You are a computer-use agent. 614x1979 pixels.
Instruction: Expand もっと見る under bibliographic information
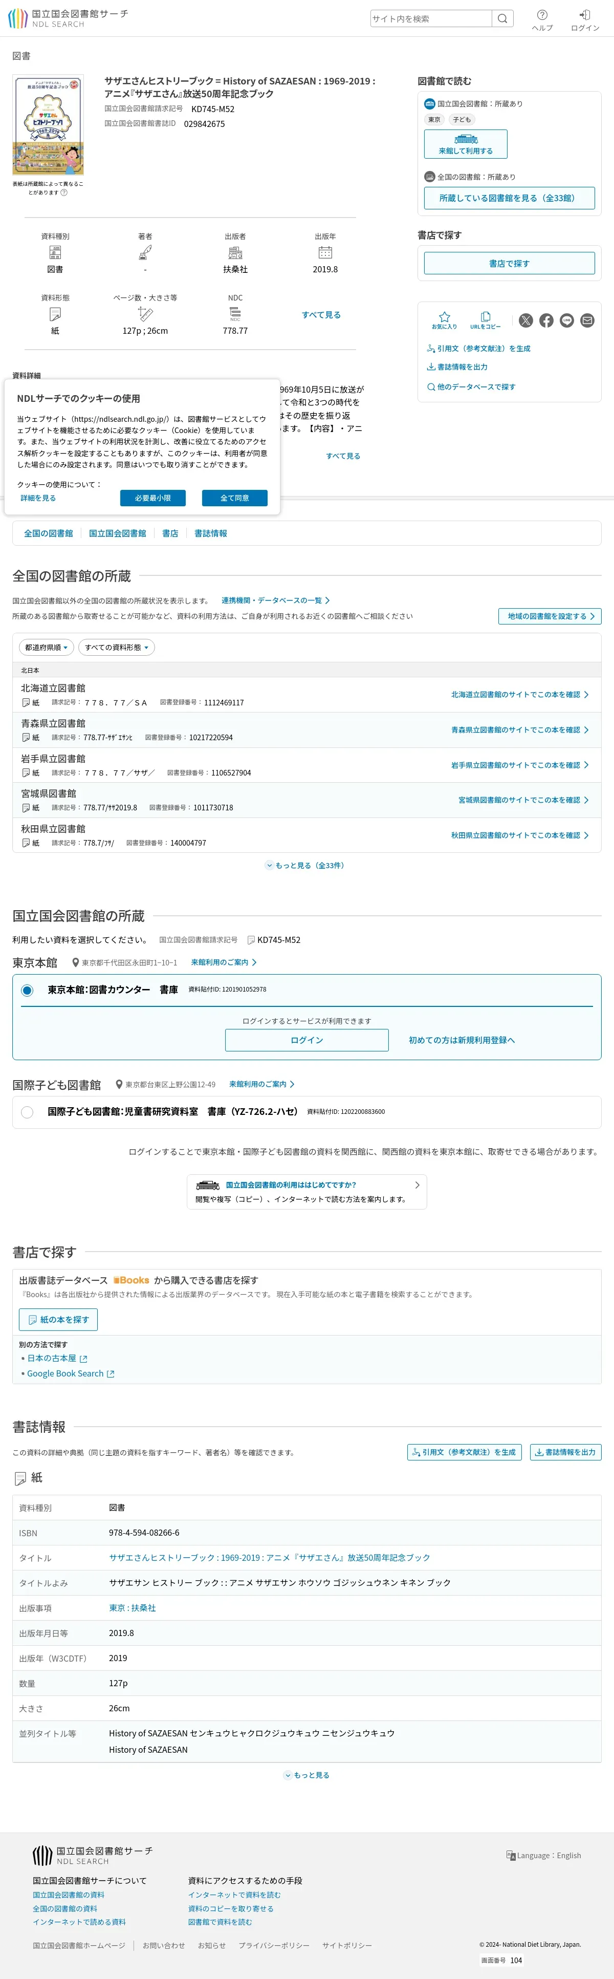pyautogui.click(x=307, y=1775)
